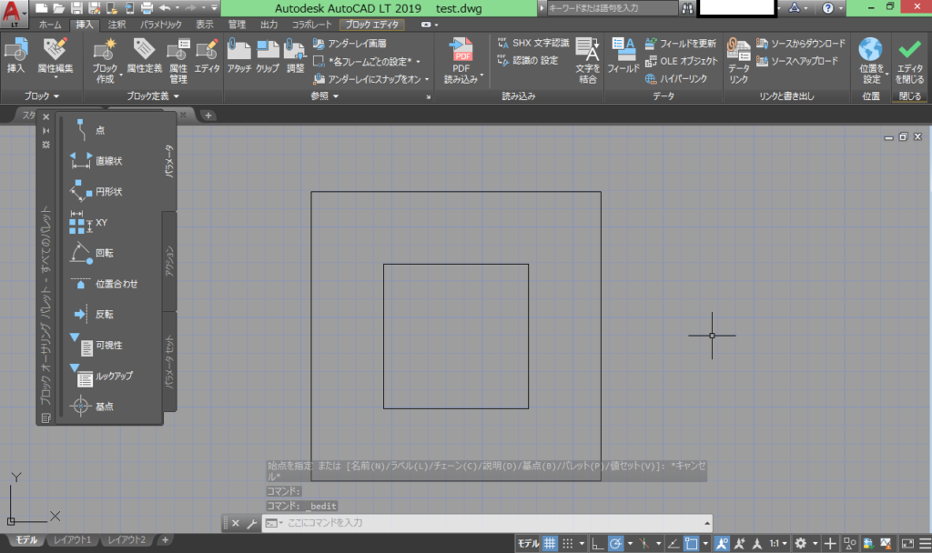Click ハイパーリンク button
Viewport: 932px width, 553px height.
[x=676, y=78]
